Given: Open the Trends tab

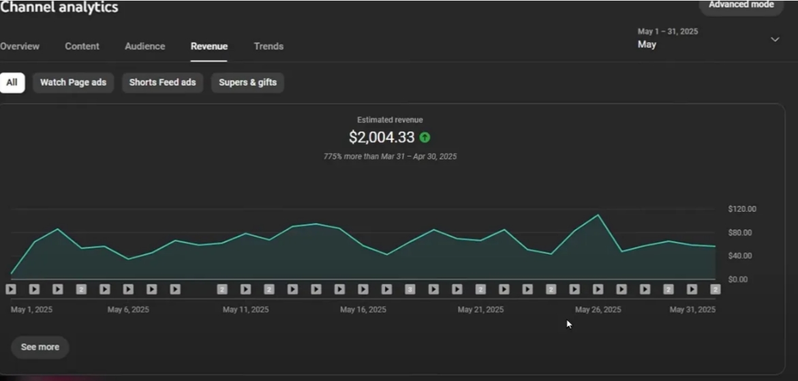Looking at the screenshot, I should coord(268,46).
